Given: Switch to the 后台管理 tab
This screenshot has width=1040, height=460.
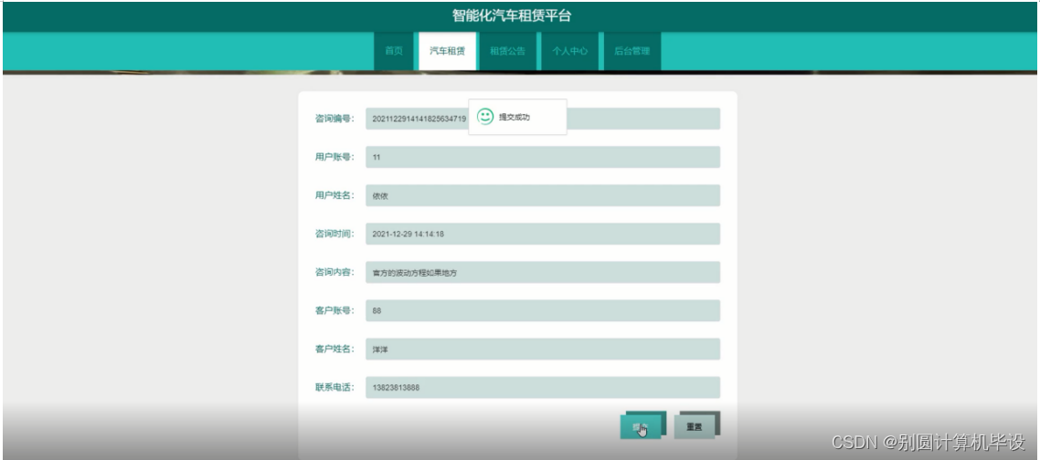Looking at the screenshot, I should [631, 51].
